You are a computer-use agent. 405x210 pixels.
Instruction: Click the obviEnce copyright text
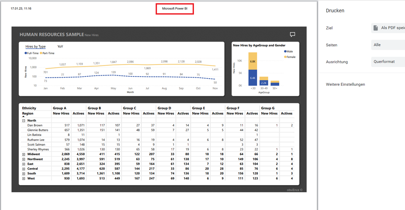[x=295, y=190]
